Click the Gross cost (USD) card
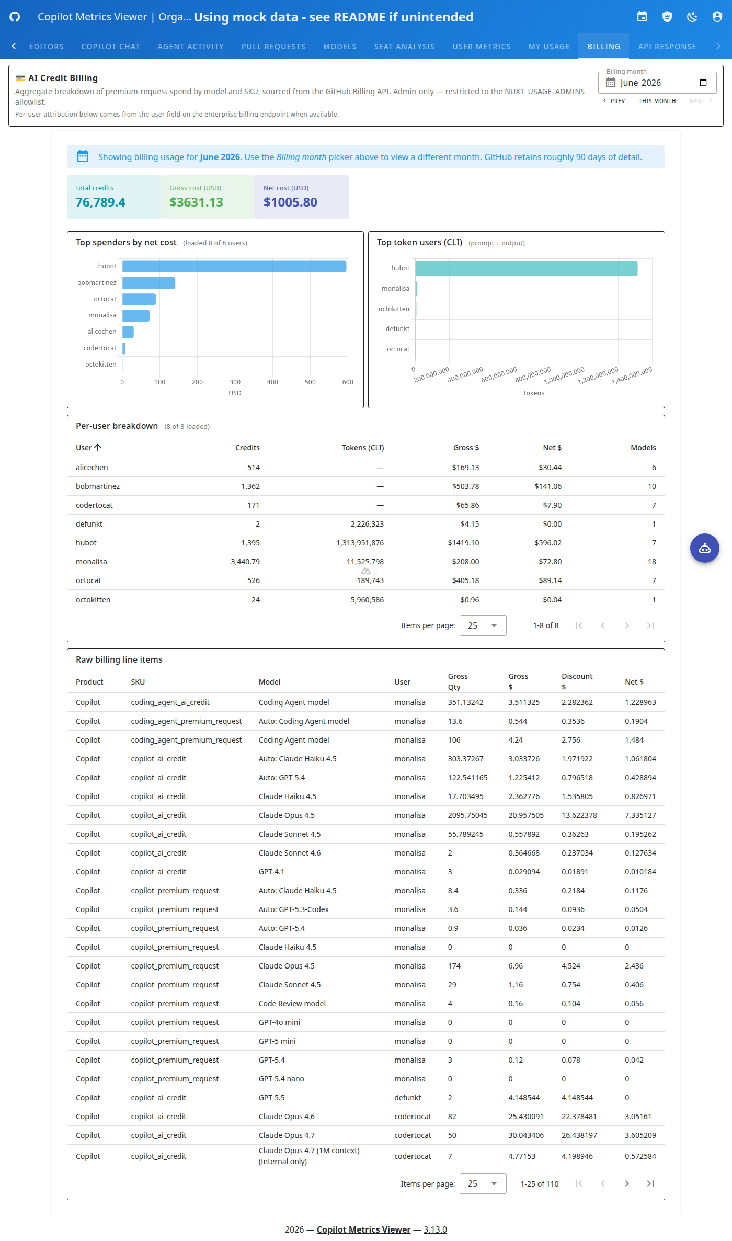 pyautogui.click(x=208, y=196)
